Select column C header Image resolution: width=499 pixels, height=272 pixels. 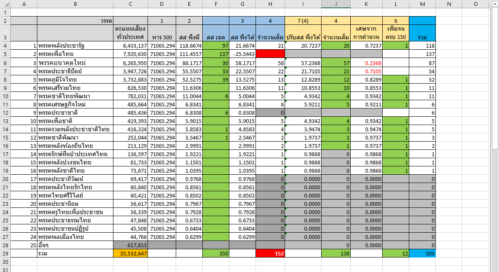[x=130, y=4]
